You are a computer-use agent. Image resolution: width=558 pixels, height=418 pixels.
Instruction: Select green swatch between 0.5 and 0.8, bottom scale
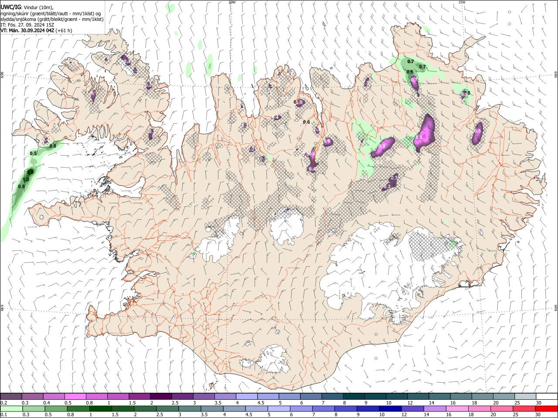56,409
